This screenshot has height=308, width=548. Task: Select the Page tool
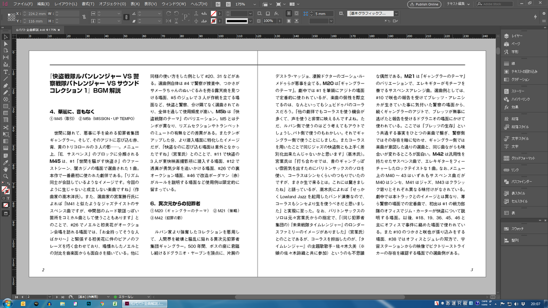(6, 51)
